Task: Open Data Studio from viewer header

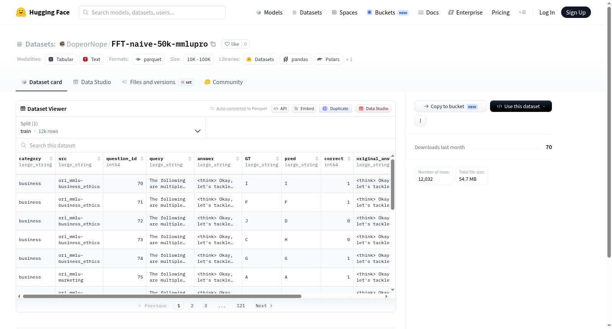Action: (373, 109)
